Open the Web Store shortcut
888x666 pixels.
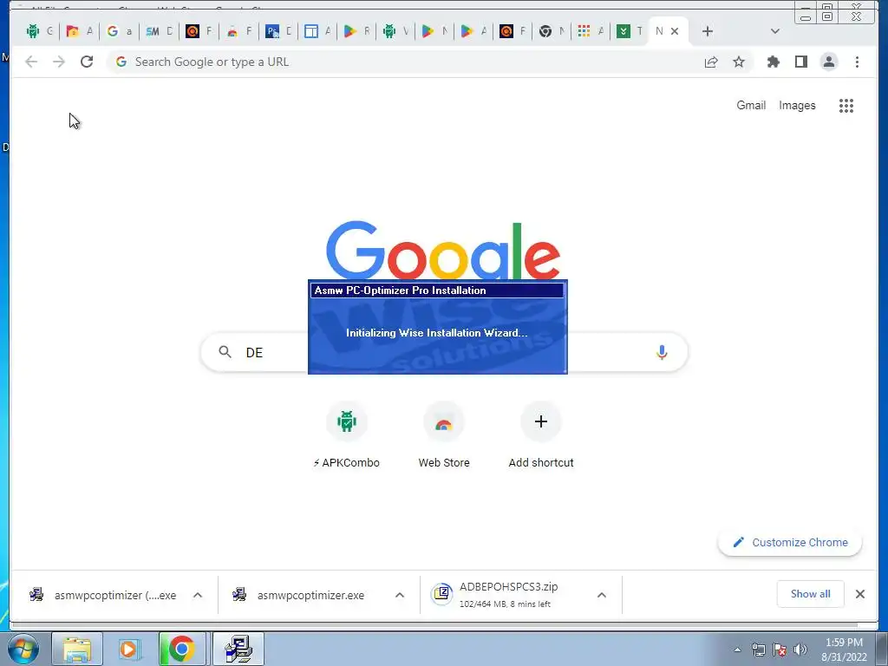click(444, 435)
